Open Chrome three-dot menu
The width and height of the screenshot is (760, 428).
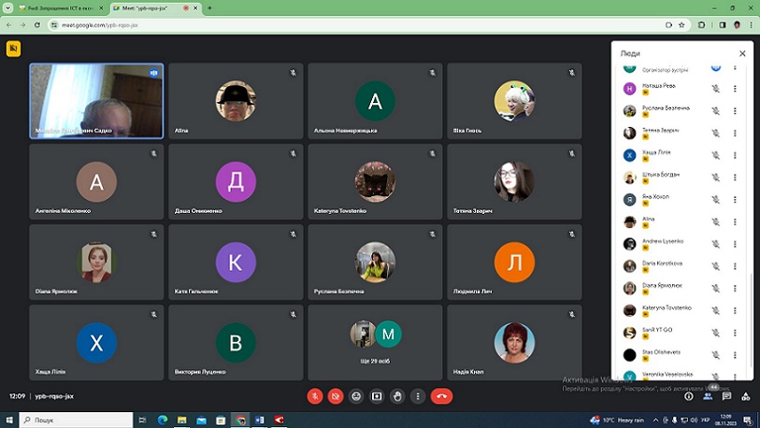coord(751,24)
